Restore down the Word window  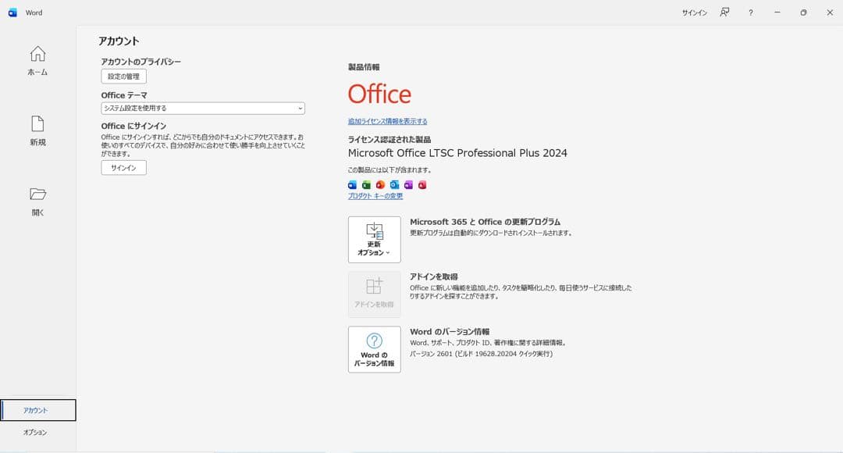tap(803, 12)
